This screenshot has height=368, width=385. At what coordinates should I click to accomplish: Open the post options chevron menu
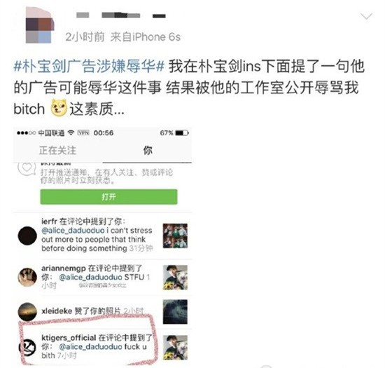(366, 17)
